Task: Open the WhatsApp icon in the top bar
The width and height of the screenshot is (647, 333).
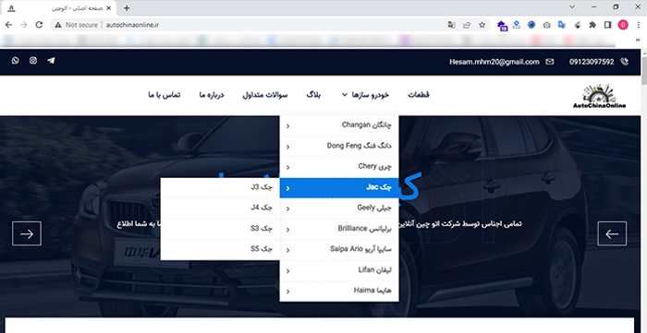Action: [16, 61]
